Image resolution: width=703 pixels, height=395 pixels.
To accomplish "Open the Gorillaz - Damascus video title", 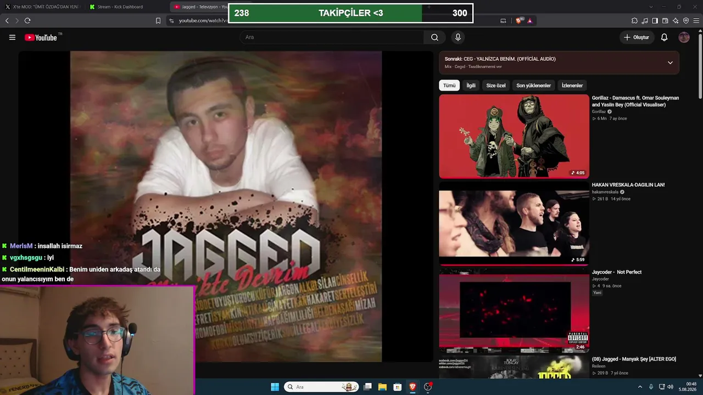I will tap(635, 101).
